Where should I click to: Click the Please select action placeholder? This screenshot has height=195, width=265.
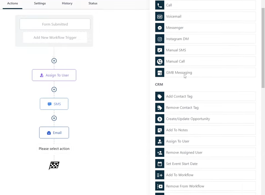point(54,149)
